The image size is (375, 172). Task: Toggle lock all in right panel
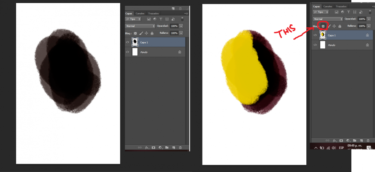[340, 26]
